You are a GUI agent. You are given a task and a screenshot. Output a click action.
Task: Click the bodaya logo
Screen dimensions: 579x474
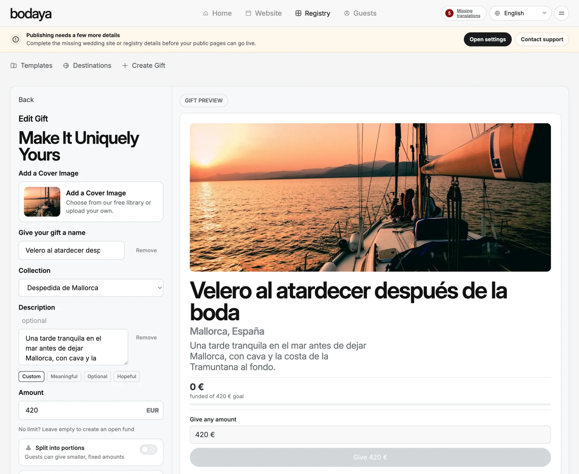coord(31,14)
